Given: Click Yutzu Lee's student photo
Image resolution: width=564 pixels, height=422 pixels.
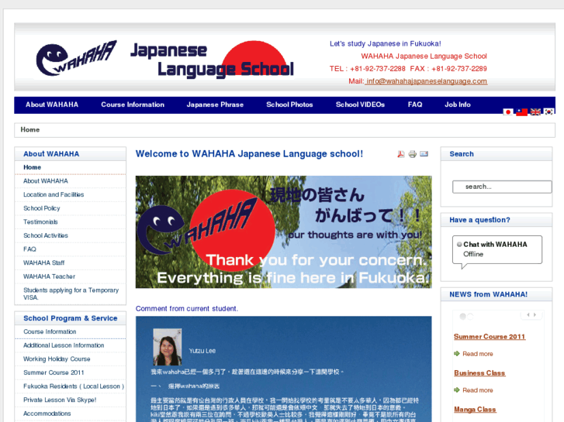Looking at the screenshot, I should tap(168, 347).
